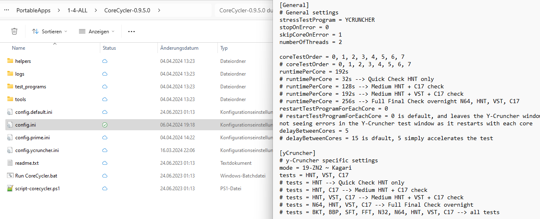Click cloud status icon for config.ycruncher.ini
This screenshot has height=219, width=540.
pyautogui.click(x=105, y=150)
